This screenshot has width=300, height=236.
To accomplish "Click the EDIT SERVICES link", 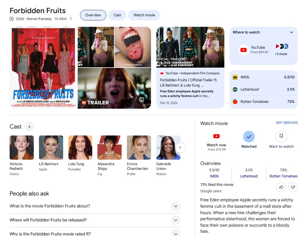I will coord(287,123).
